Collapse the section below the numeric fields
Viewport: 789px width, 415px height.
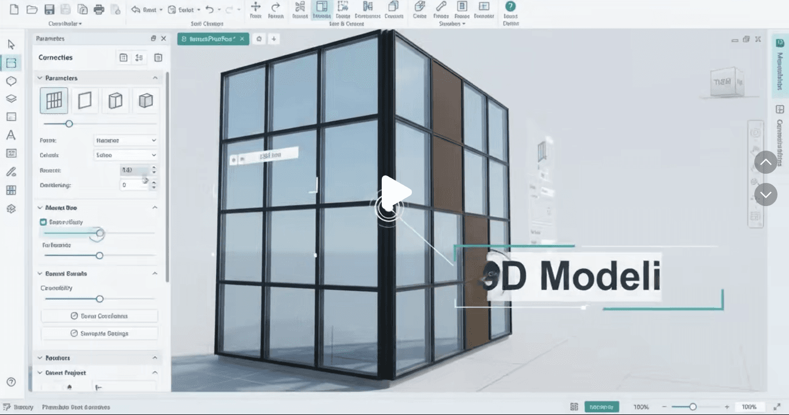155,207
